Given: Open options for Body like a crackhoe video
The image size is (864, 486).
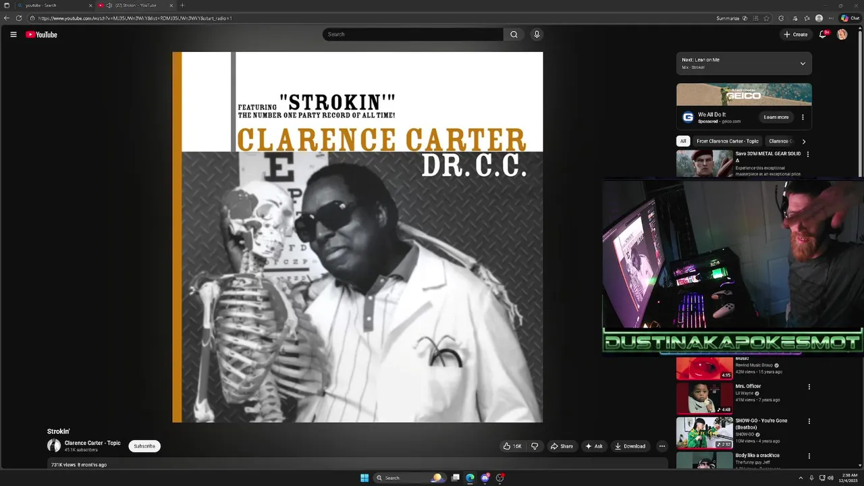Looking at the screenshot, I should click(x=809, y=456).
